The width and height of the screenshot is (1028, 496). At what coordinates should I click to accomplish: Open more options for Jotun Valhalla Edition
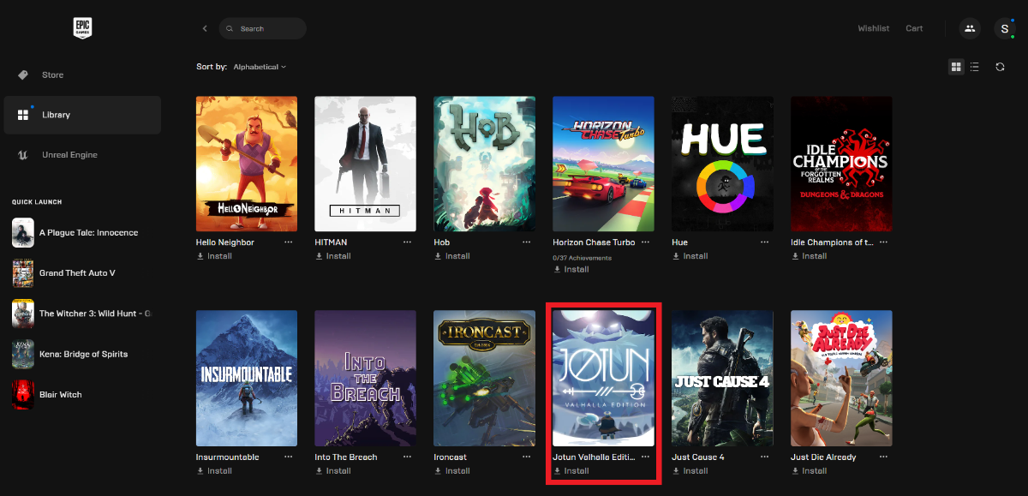(x=646, y=457)
